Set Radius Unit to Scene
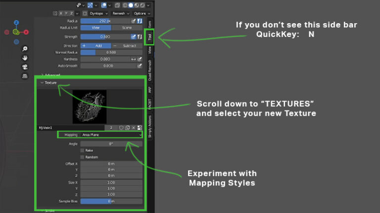 [126, 29]
